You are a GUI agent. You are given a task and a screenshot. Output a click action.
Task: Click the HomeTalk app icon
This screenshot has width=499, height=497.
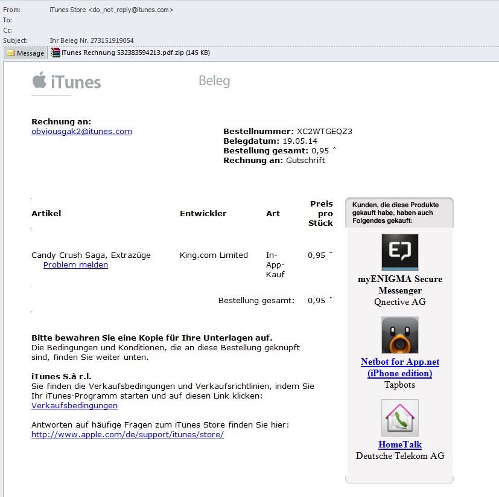(x=399, y=418)
